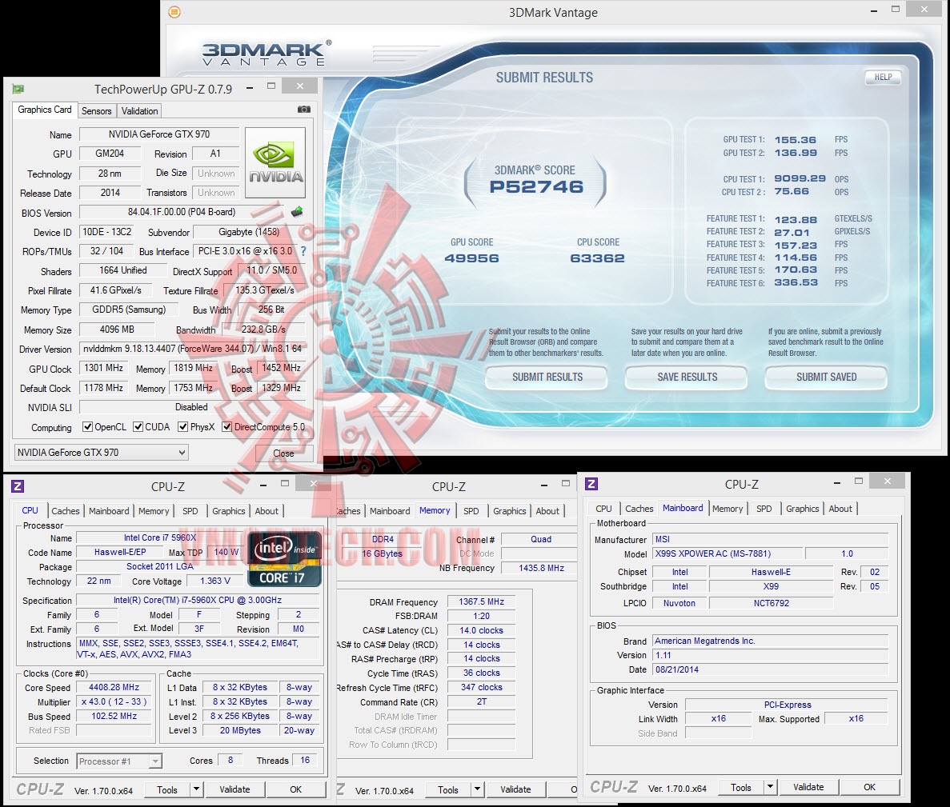950x807 pixels.
Task: Click the NVIDIA logo in GPU-Z
Action: tap(275, 162)
